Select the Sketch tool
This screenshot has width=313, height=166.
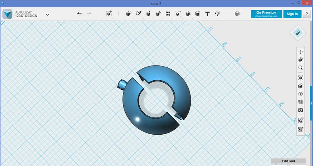(138, 14)
